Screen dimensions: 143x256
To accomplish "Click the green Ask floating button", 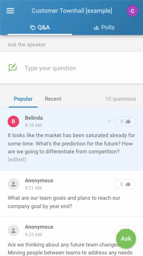I will click(126, 239).
